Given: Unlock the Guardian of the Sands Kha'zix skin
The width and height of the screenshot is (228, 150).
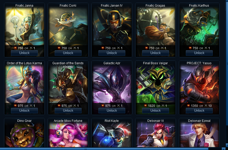Looking at the screenshot, I should [68, 111].
